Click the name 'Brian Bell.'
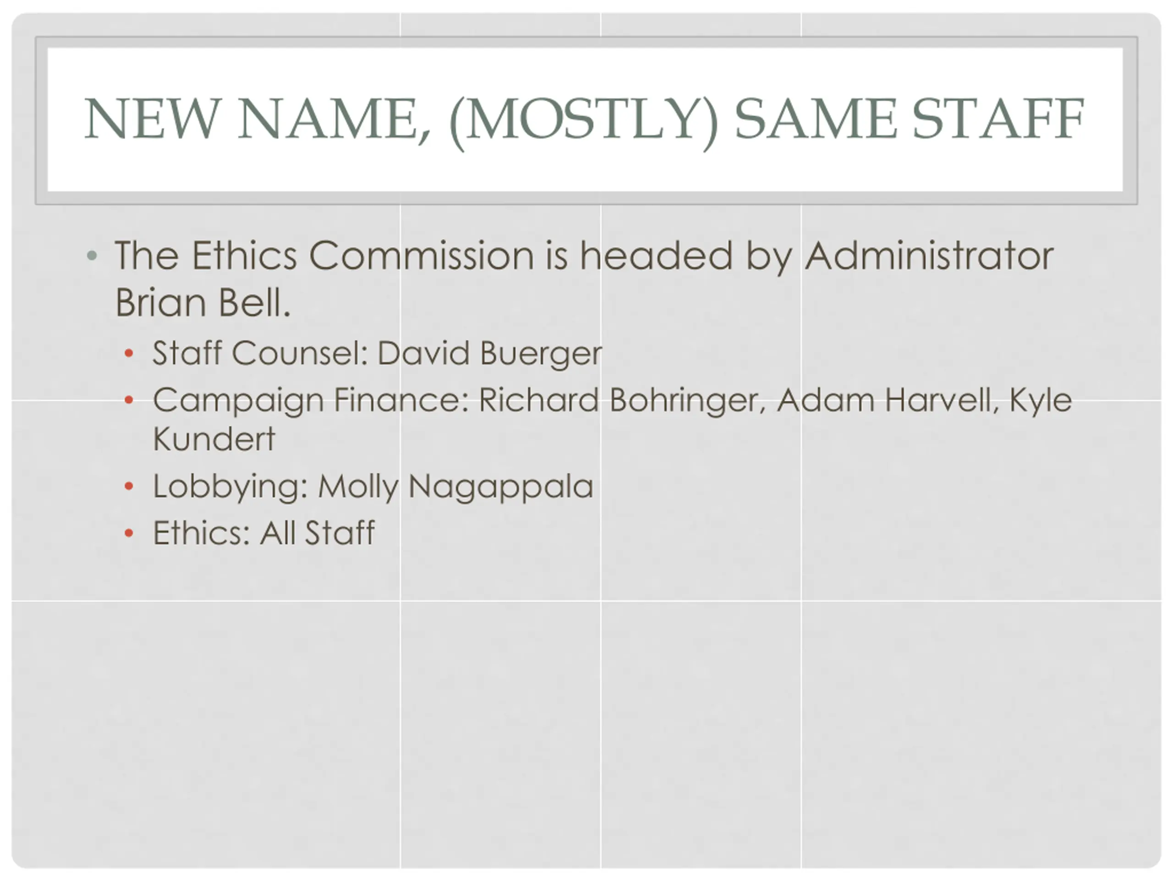1173x880 pixels. [203, 303]
